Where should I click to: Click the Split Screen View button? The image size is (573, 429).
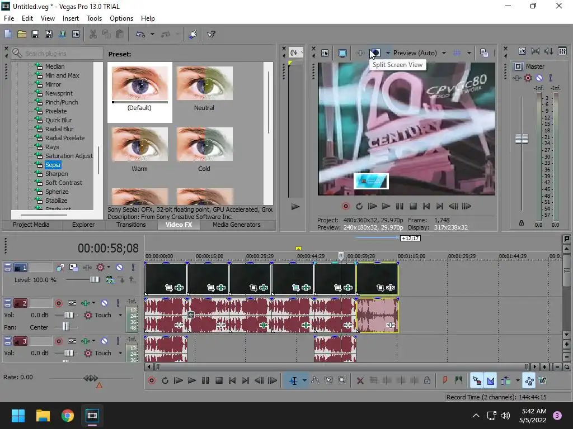point(375,53)
